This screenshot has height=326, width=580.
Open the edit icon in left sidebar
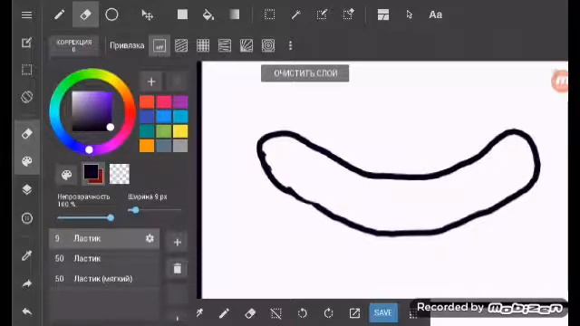click(26, 43)
